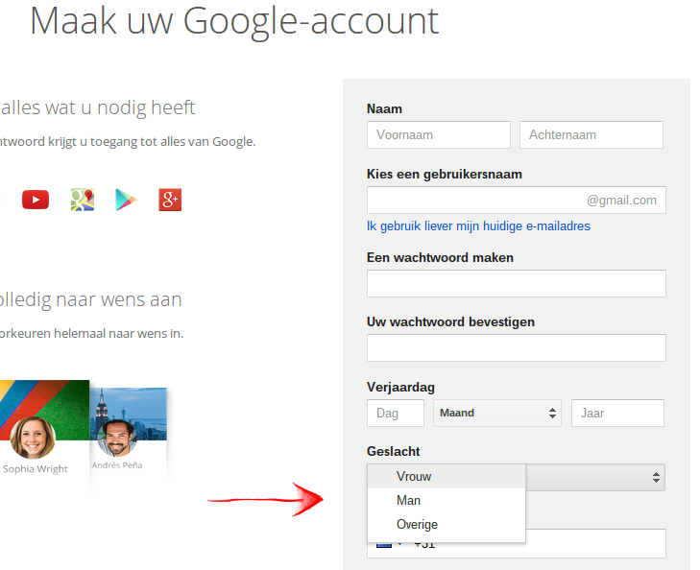
Task: Choose Vrouw from the gender list
Action: (x=447, y=476)
